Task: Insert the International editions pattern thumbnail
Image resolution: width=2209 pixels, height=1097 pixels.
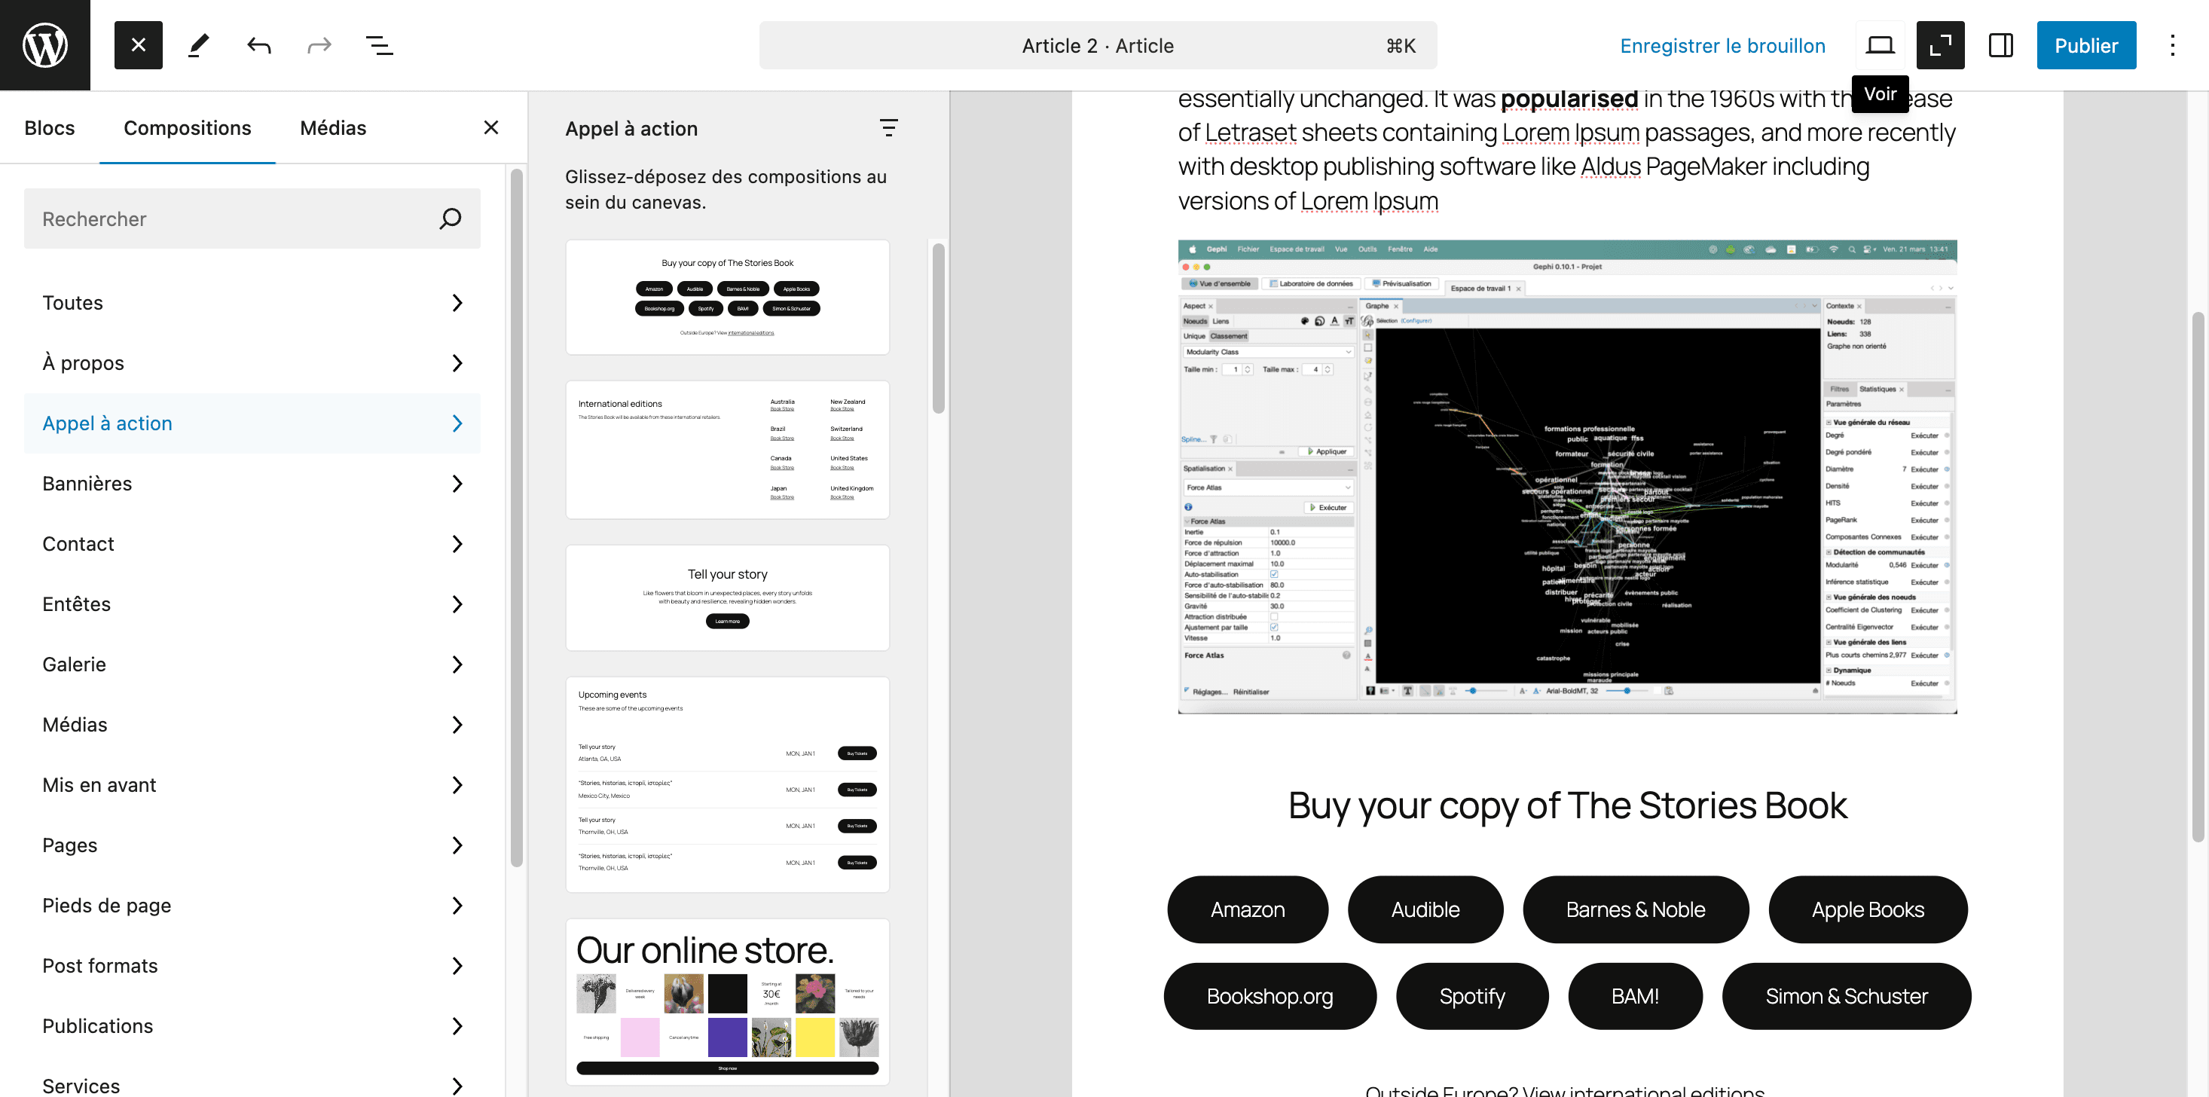Action: (727, 450)
